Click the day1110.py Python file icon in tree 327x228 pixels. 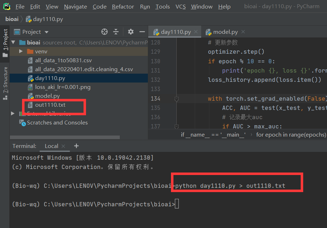pyautogui.click(x=31, y=79)
